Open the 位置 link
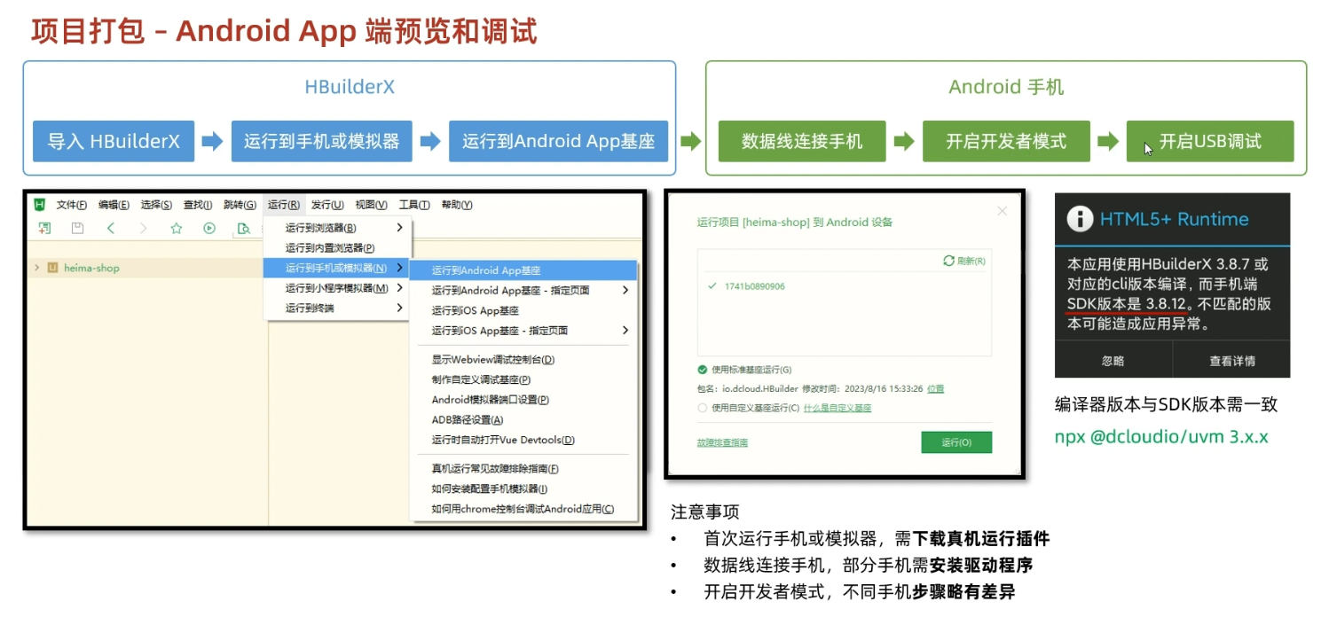 (x=935, y=389)
